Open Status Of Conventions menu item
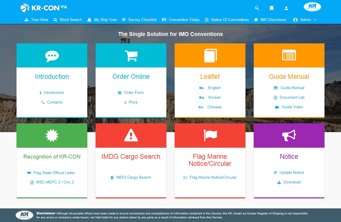The image size is (341, 222). pos(227,20)
